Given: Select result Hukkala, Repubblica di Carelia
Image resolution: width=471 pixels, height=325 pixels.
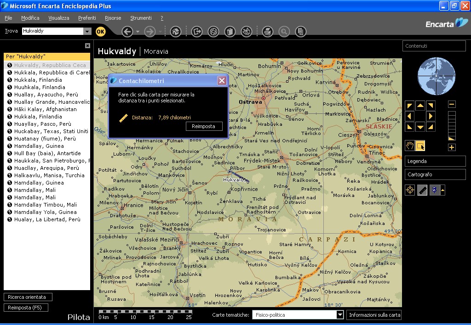Looking at the screenshot, I should click(x=47, y=73).
